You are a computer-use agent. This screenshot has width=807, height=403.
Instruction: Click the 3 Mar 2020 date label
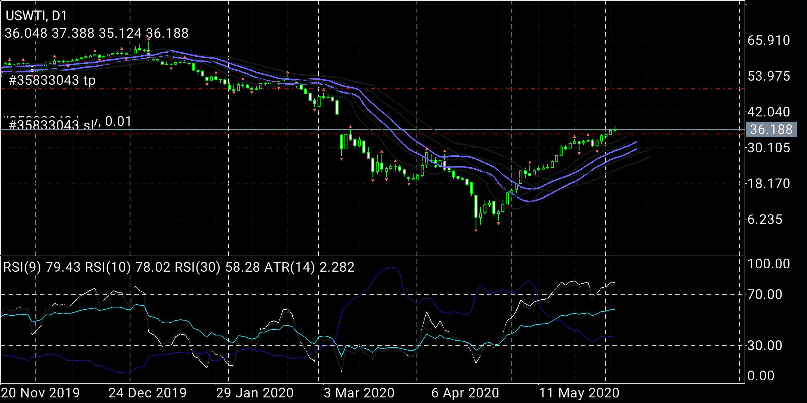tap(359, 393)
